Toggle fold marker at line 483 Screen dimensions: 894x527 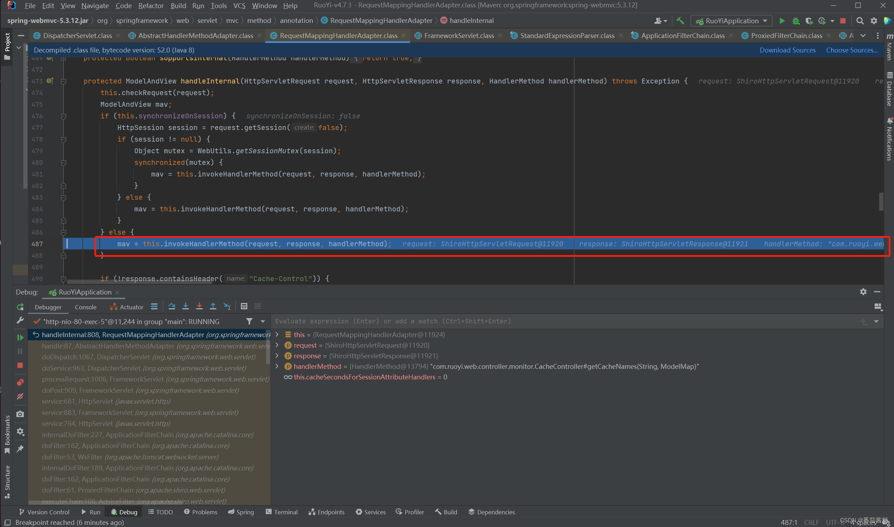coord(63,197)
